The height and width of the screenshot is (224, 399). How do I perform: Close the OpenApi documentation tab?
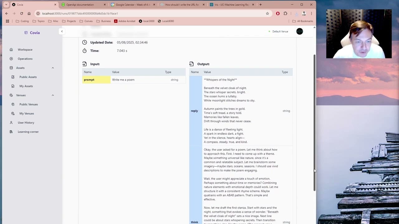(x=104, y=5)
